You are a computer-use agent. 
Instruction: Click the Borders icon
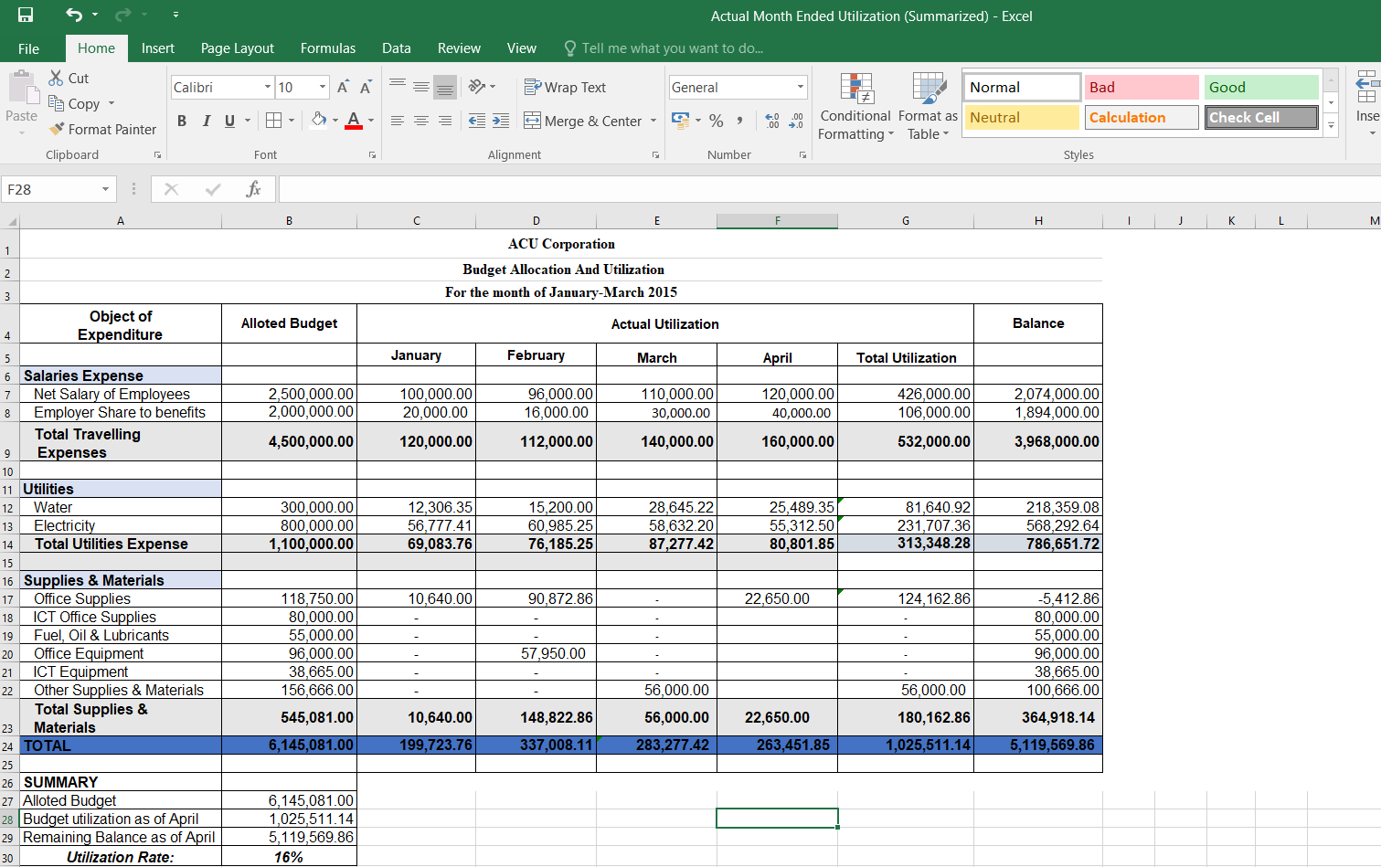(273, 121)
